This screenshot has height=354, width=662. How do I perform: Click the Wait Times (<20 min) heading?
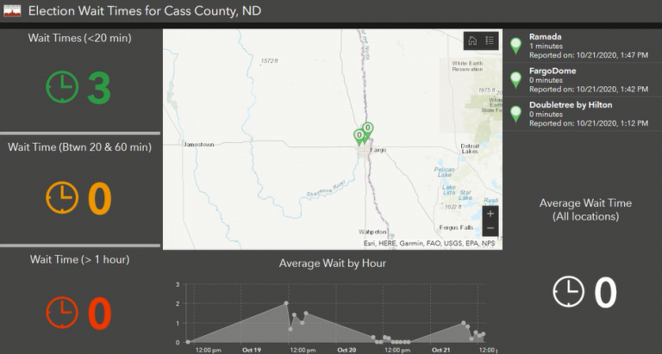pyautogui.click(x=80, y=38)
